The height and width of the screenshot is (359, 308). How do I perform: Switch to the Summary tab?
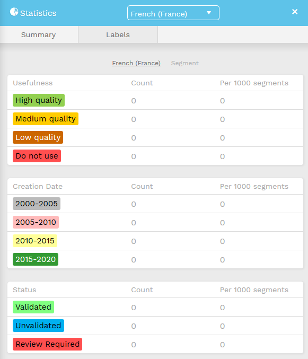pos(39,34)
